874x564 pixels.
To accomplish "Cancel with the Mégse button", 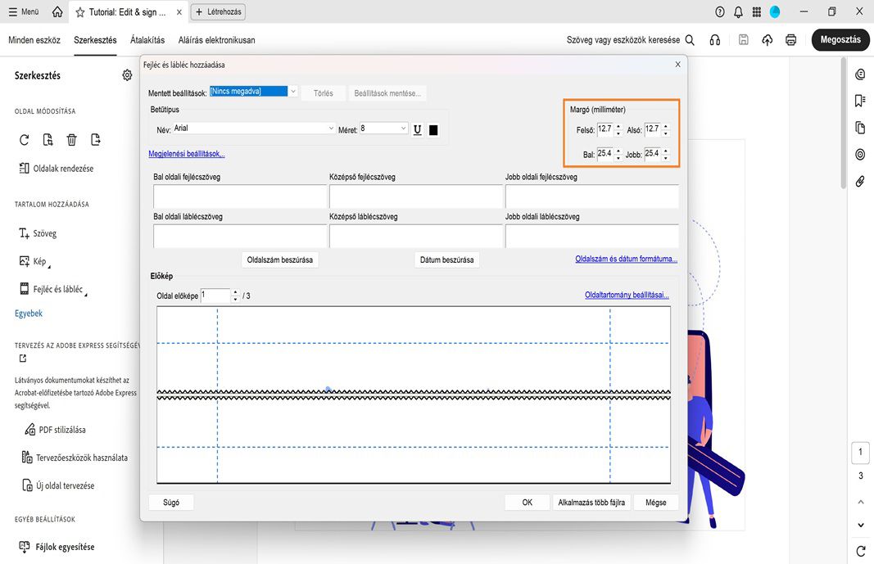I will pyautogui.click(x=656, y=503).
